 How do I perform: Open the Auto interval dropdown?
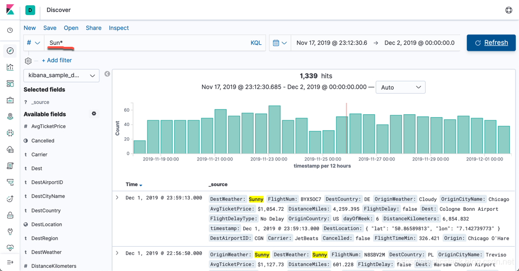pyautogui.click(x=400, y=87)
